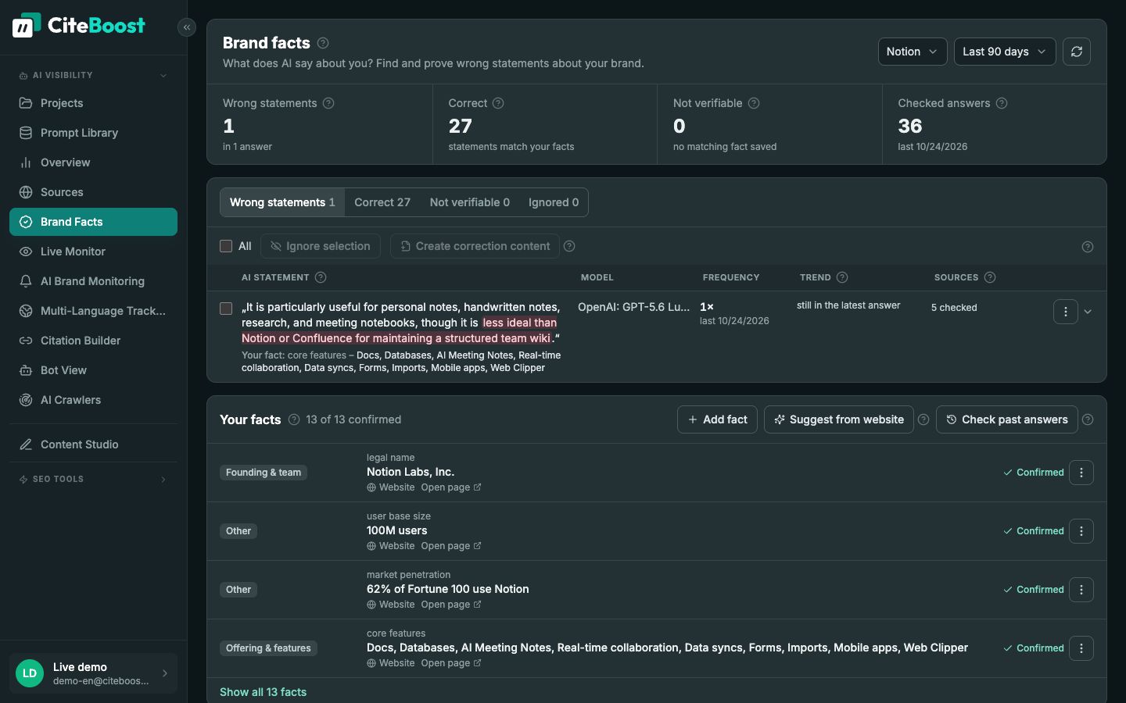Tick the All checkbox
The image size is (1126, 703).
click(226, 246)
